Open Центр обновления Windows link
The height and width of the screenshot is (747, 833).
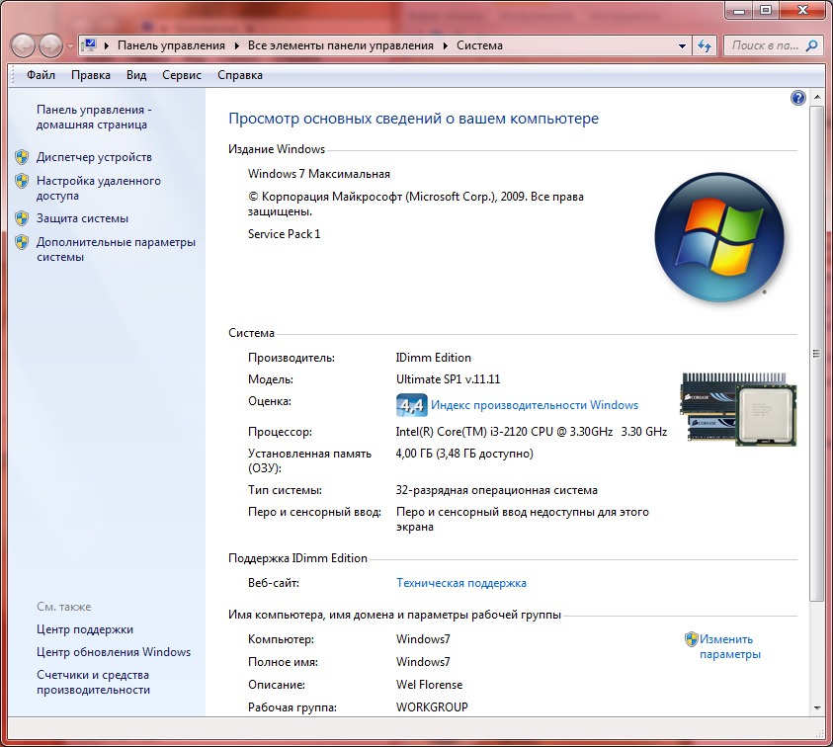pyautogui.click(x=114, y=652)
